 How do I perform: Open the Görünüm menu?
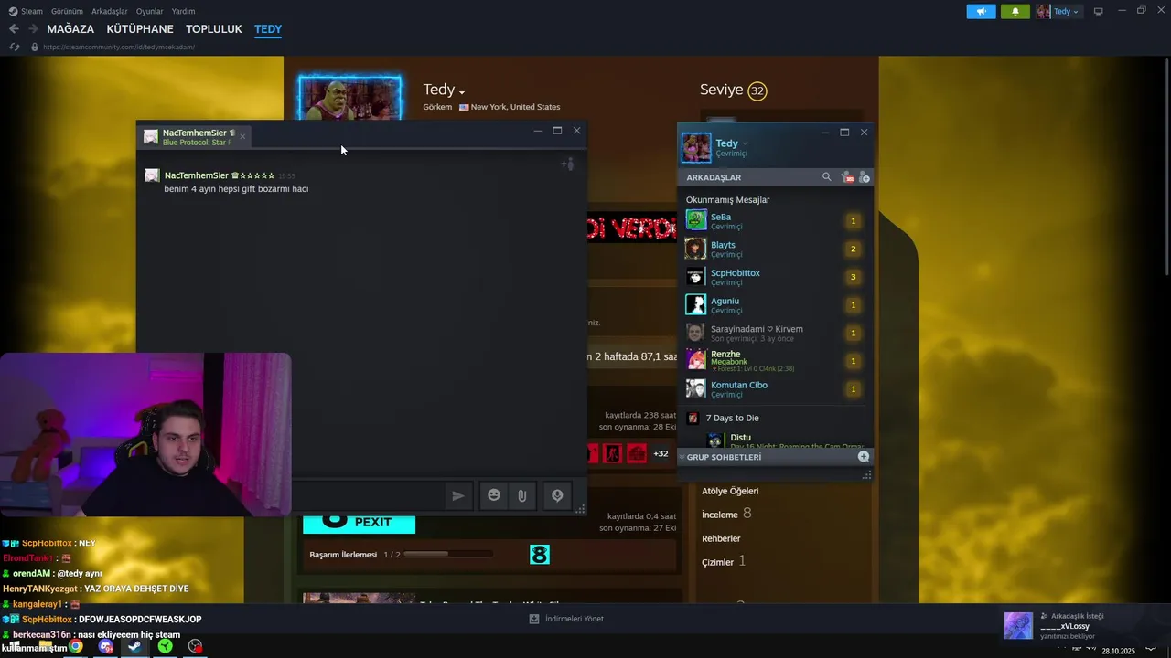tap(67, 11)
